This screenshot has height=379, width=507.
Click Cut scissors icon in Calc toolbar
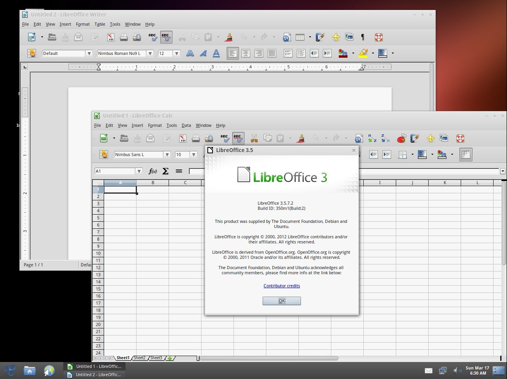click(x=254, y=138)
